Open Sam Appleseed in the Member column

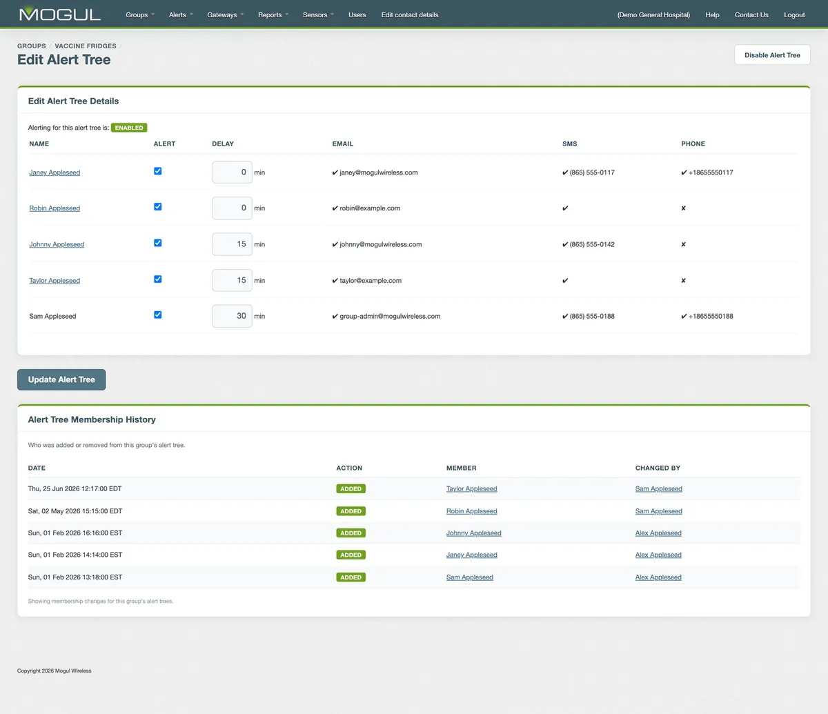[469, 577]
